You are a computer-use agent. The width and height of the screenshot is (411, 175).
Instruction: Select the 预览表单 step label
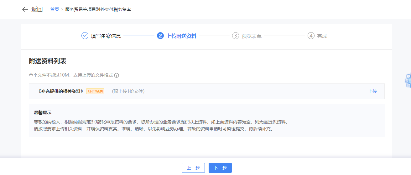[252, 36]
